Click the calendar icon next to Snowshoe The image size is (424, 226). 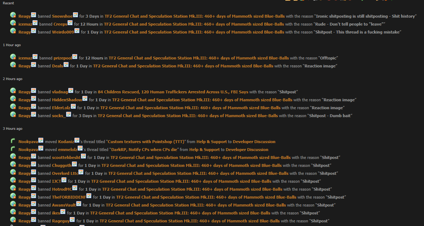point(75,15)
